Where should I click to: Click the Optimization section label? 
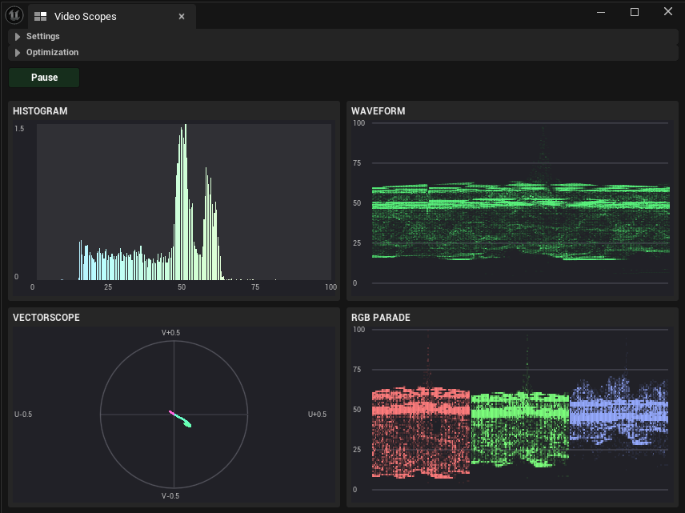[53, 53]
